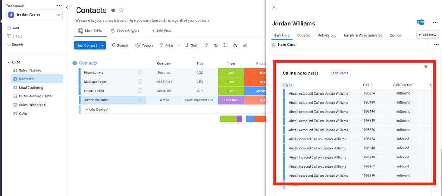Hide the Calls column in item card
Viewport: 442px width, 196px height.
click(x=425, y=67)
